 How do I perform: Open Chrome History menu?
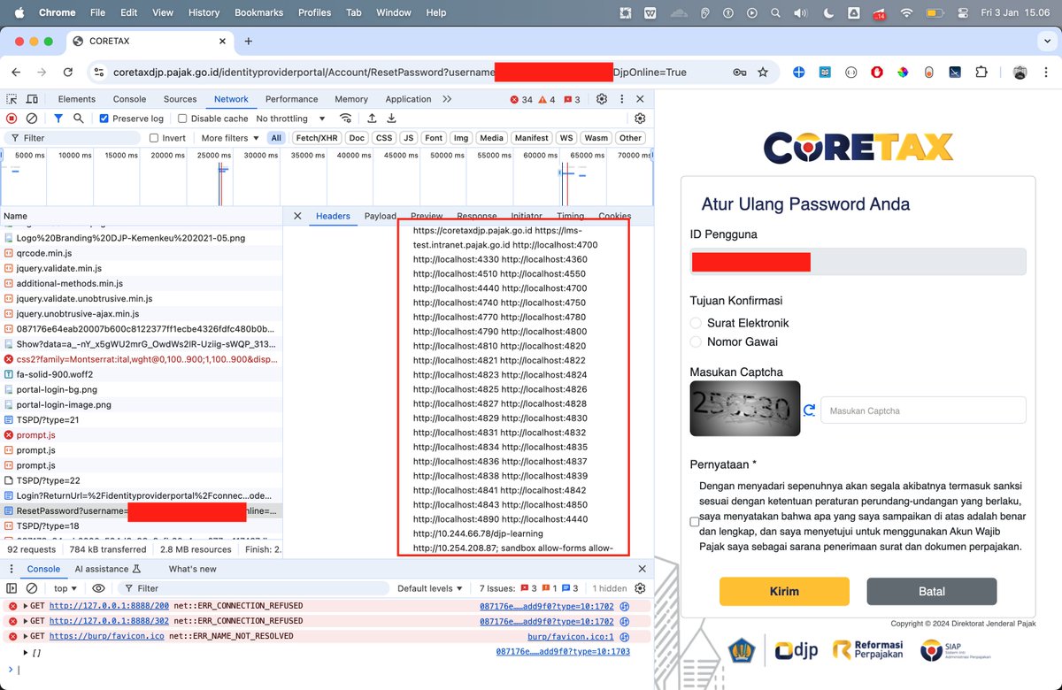point(204,13)
